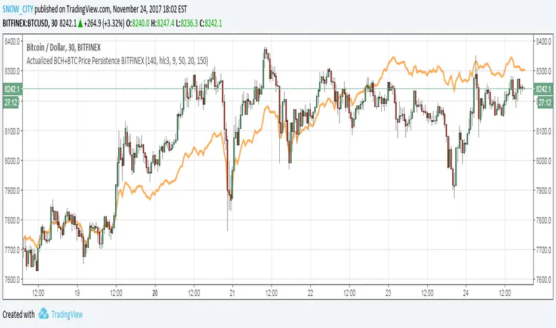Click the right 8242.1 current price tag
The width and height of the screenshot is (556, 328).
(543, 89)
